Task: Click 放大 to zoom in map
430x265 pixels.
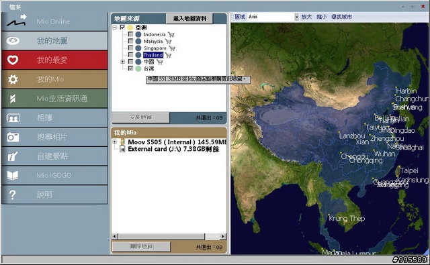Action: (306, 17)
